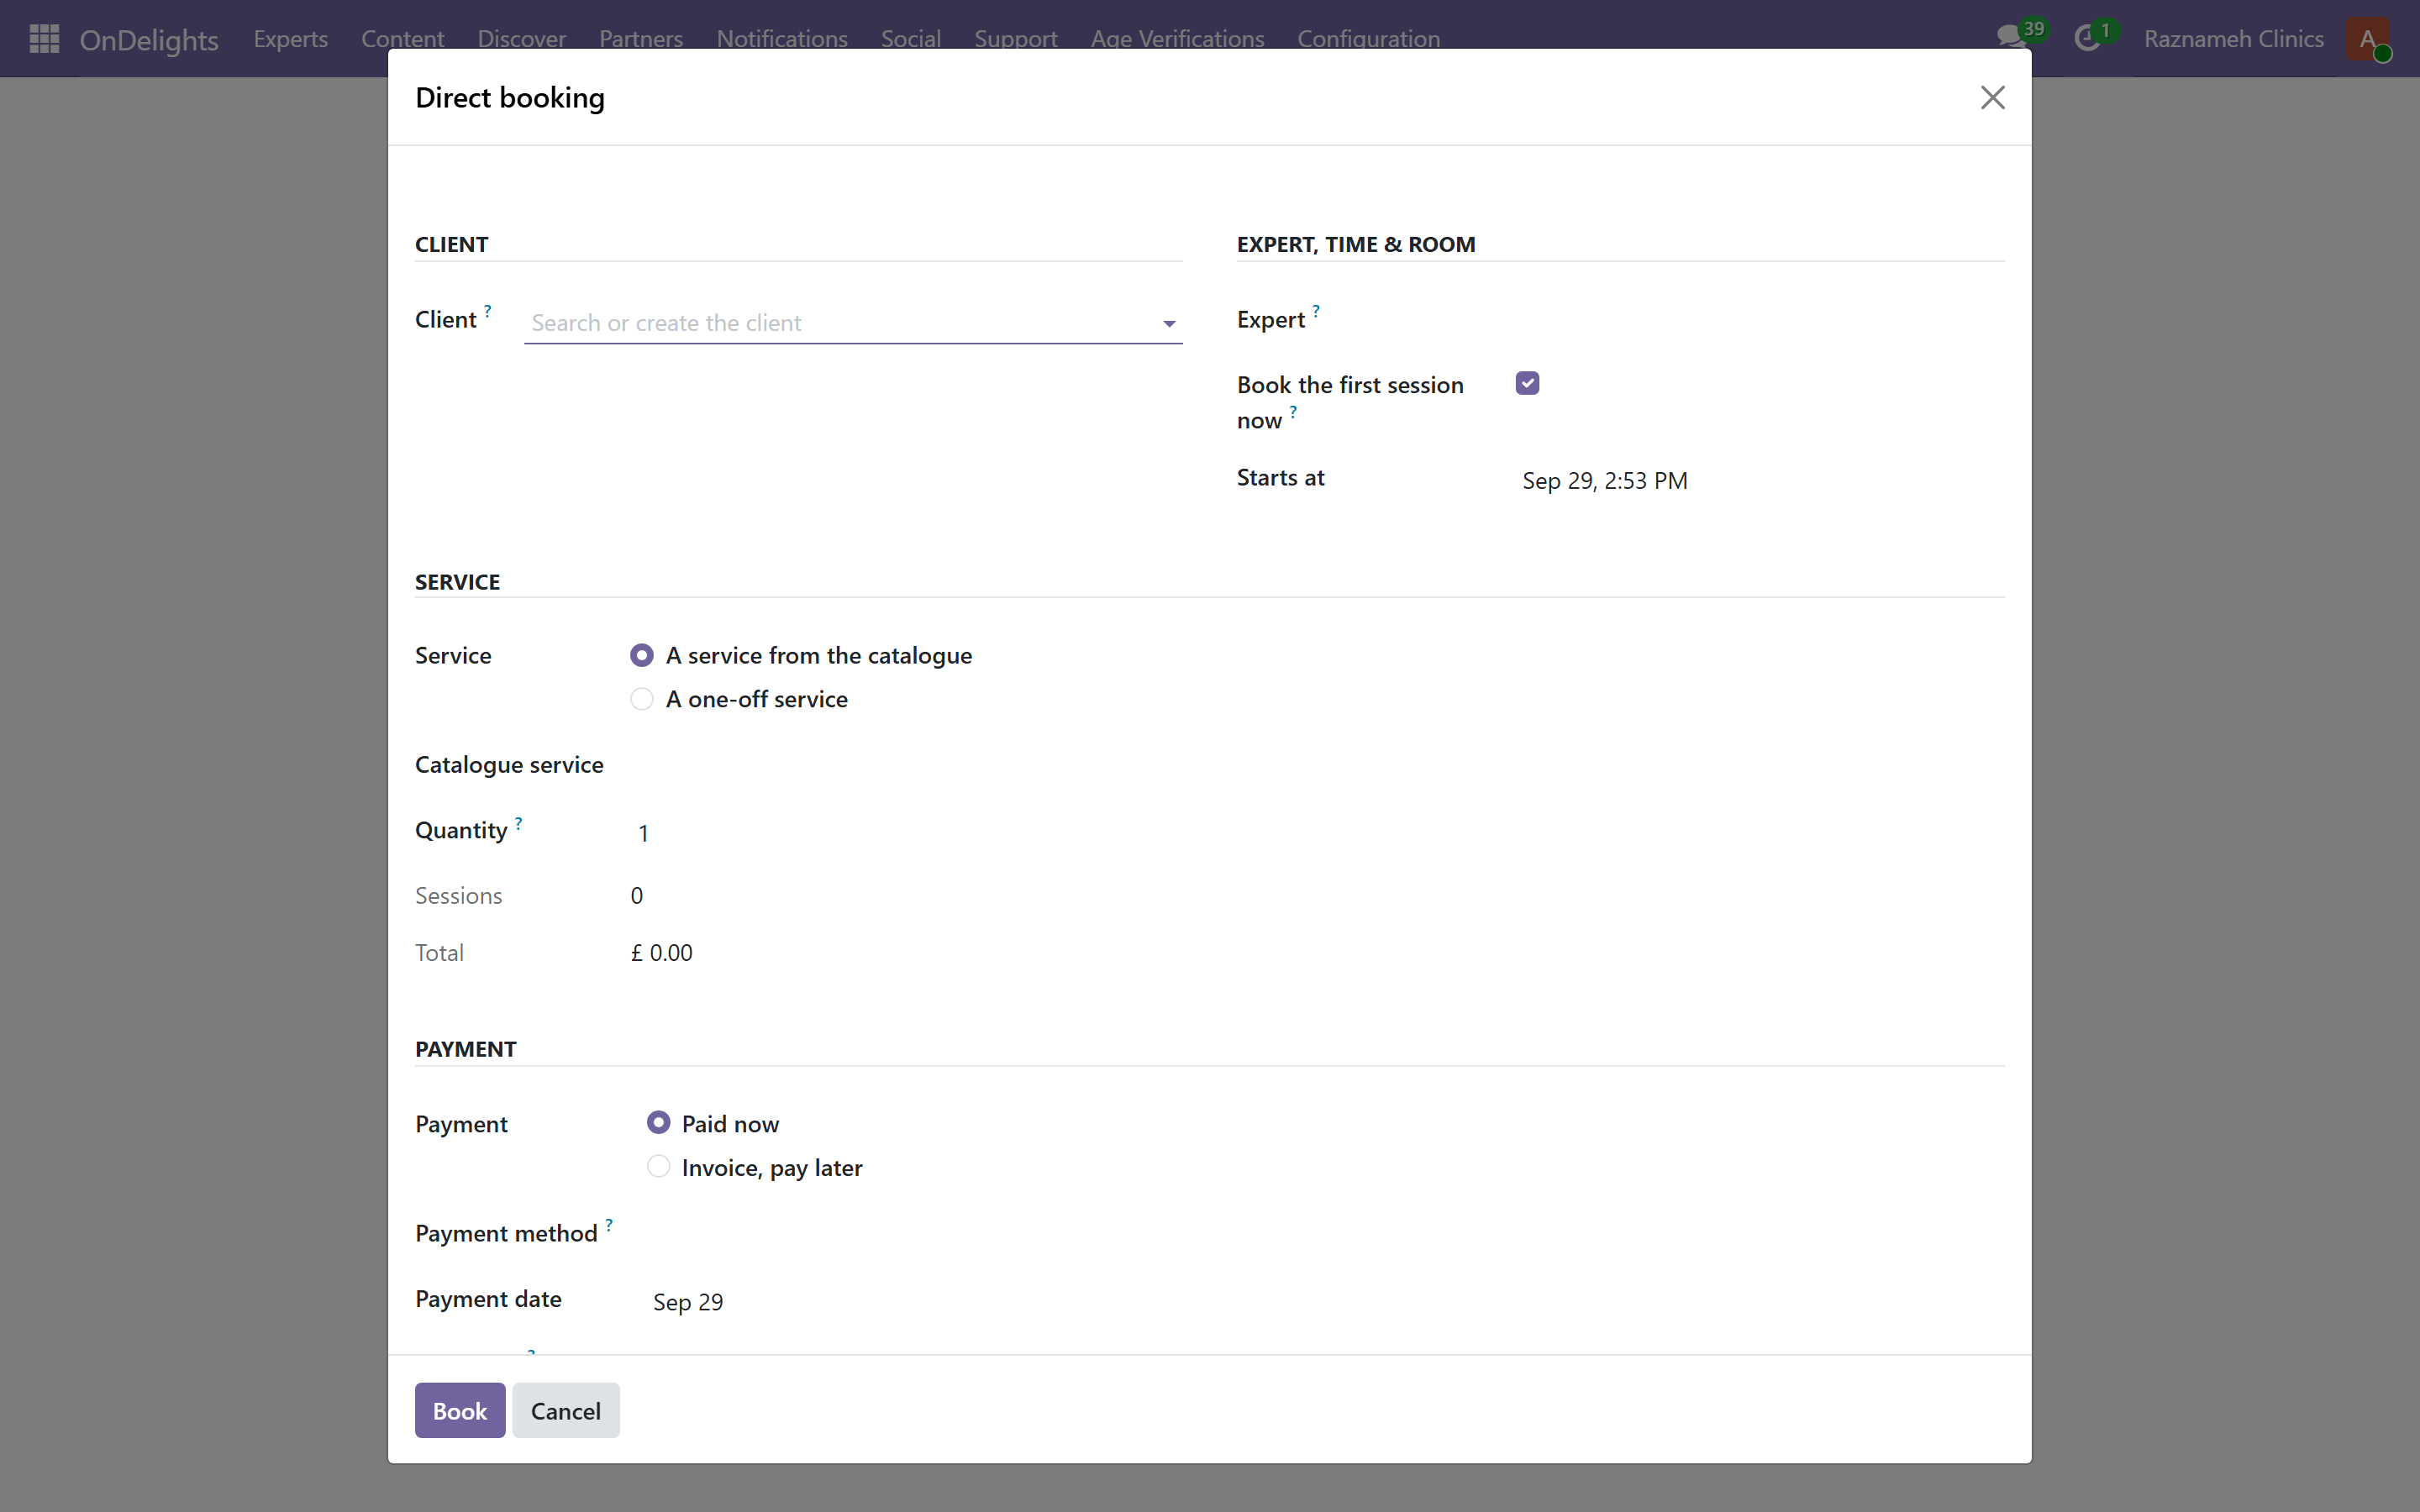Viewport: 2420px width, 1512px height.
Task: Click the Starts at date Sep 29, 2:53 PM
Action: coord(1604,480)
